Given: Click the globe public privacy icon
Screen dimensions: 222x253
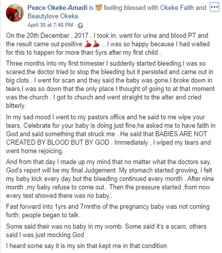Looking at the screenshot, I should pos(80,25).
